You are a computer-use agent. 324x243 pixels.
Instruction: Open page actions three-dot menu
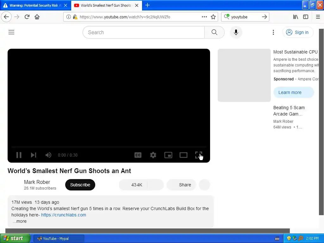pyautogui.click(x=204, y=17)
